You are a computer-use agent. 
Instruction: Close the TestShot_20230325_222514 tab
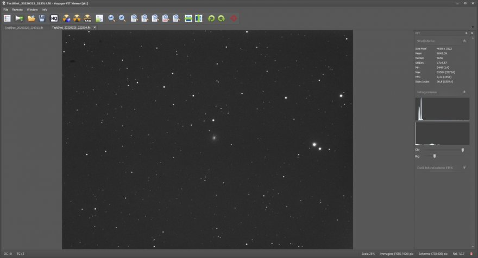click(95, 27)
